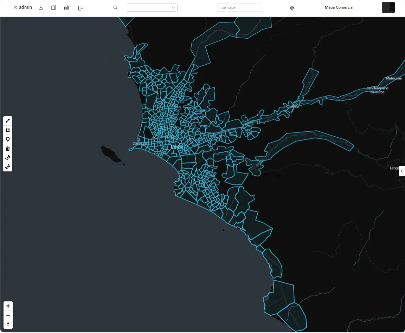Reset map bearing with compass button
This screenshot has height=333, width=405.
click(8, 324)
